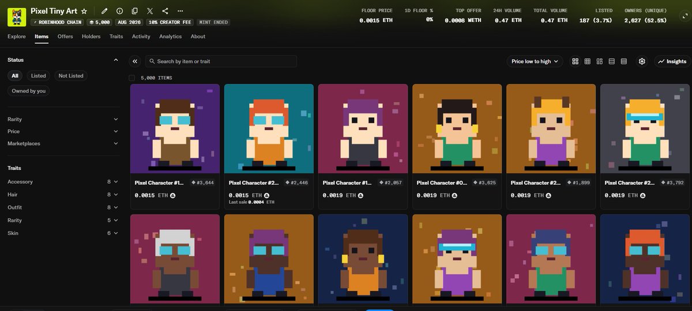Expand the Rarity filter under Status

(63, 119)
